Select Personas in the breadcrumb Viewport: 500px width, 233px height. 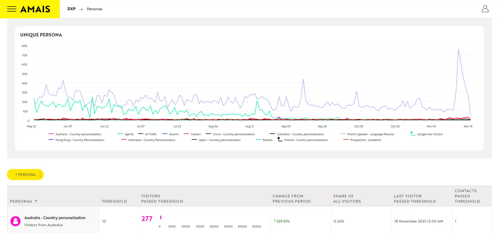pyautogui.click(x=95, y=9)
